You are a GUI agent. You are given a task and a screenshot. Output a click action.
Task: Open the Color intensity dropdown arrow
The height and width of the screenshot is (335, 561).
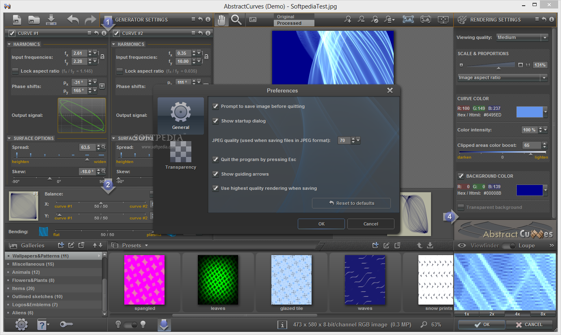tap(545, 130)
